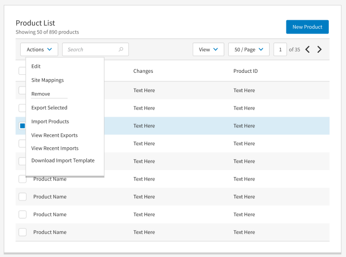Click last row's Product Name text
Screen dimensions: 346x257
(x=50, y=232)
